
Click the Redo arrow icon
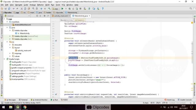(x=17, y=9)
